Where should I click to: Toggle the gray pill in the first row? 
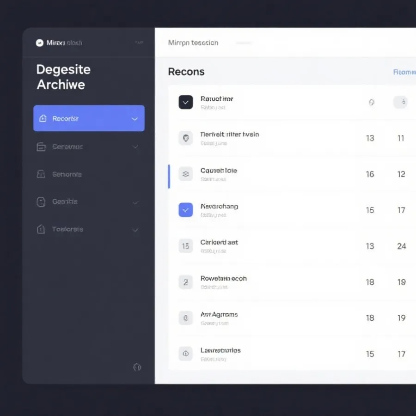click(400, 102)
